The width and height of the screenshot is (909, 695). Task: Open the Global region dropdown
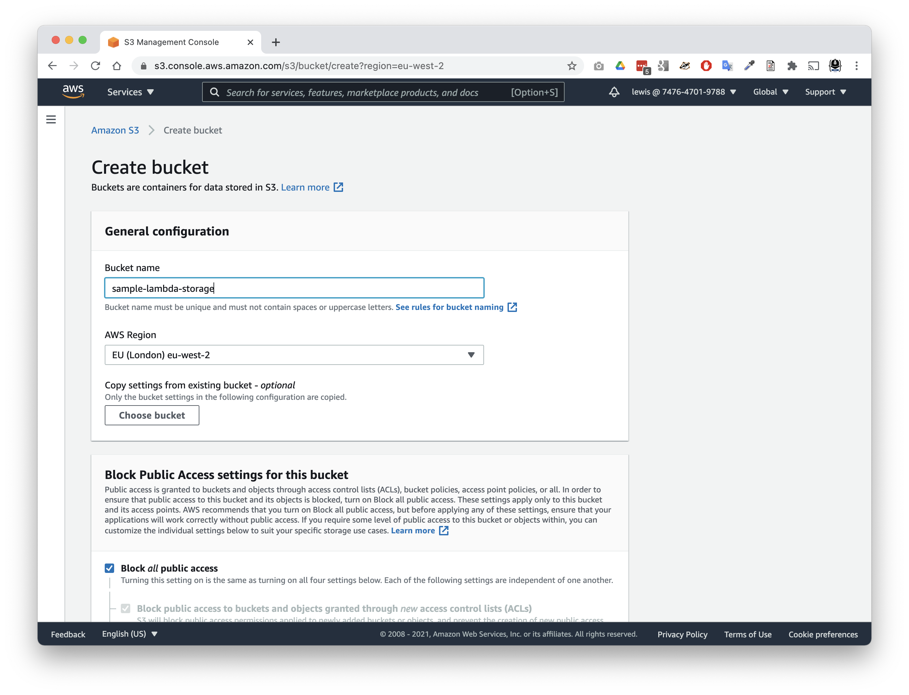point(770,92)
